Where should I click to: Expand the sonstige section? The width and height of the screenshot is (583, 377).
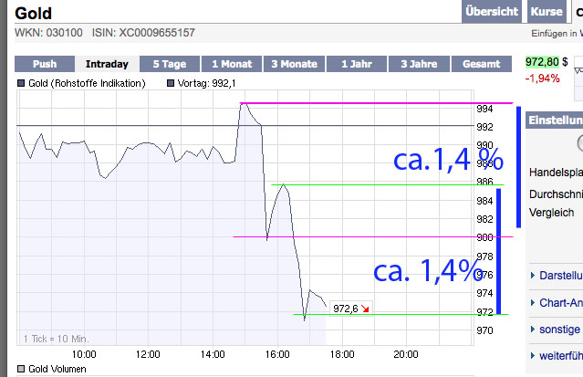click(x=533, y=329)
